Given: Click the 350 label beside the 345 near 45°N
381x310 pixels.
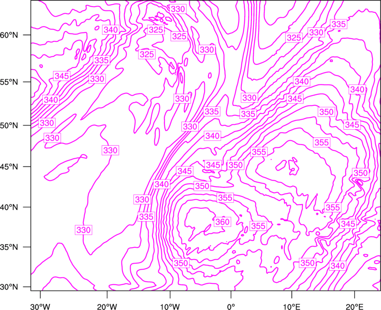Looking at the screenshot, I should click(x=235, y=165).
